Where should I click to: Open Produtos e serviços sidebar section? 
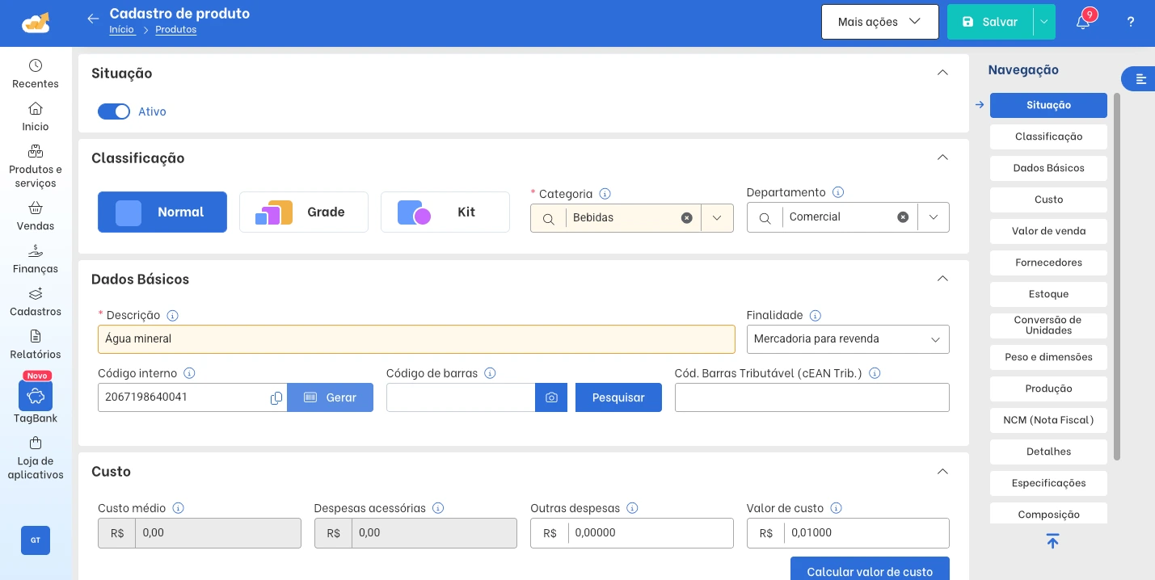(x=36, y=166)
